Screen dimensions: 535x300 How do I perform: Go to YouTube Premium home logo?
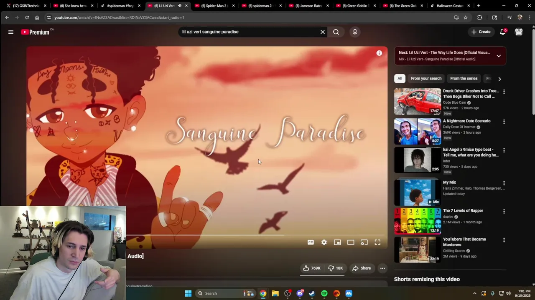tap(35, 32)
